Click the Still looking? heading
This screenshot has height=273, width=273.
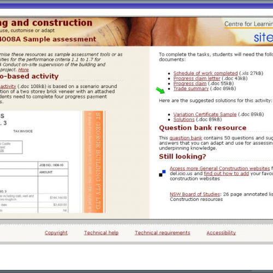tap(182, 157)
